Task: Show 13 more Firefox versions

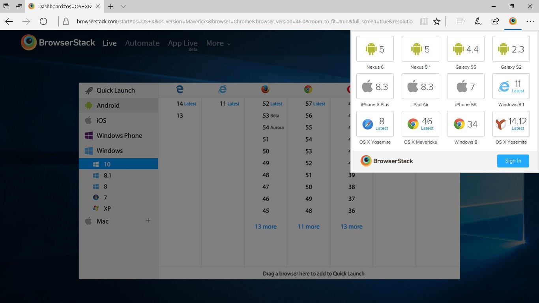Action: coord(266,226)
